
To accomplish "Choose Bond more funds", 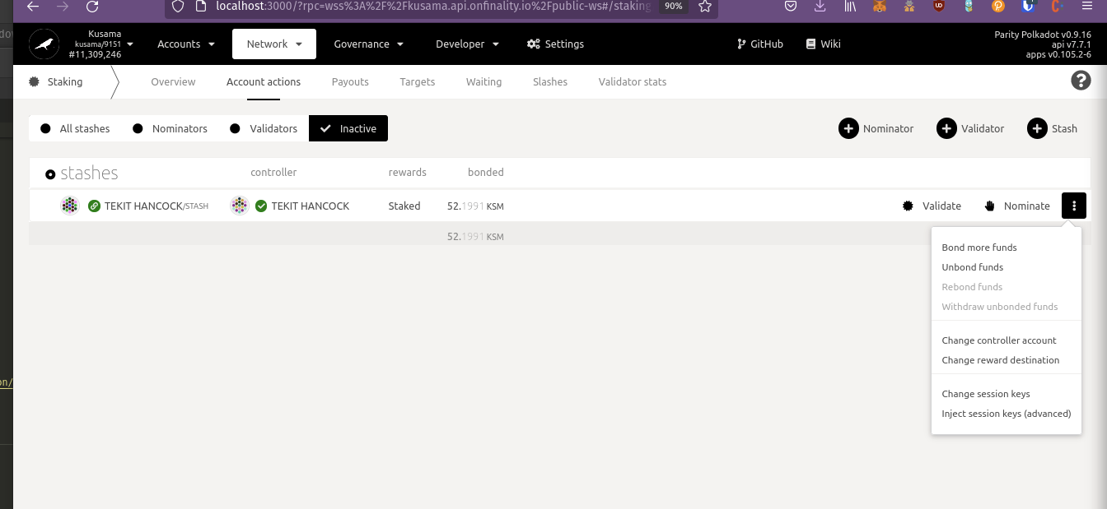I will (x=979, y=248).
